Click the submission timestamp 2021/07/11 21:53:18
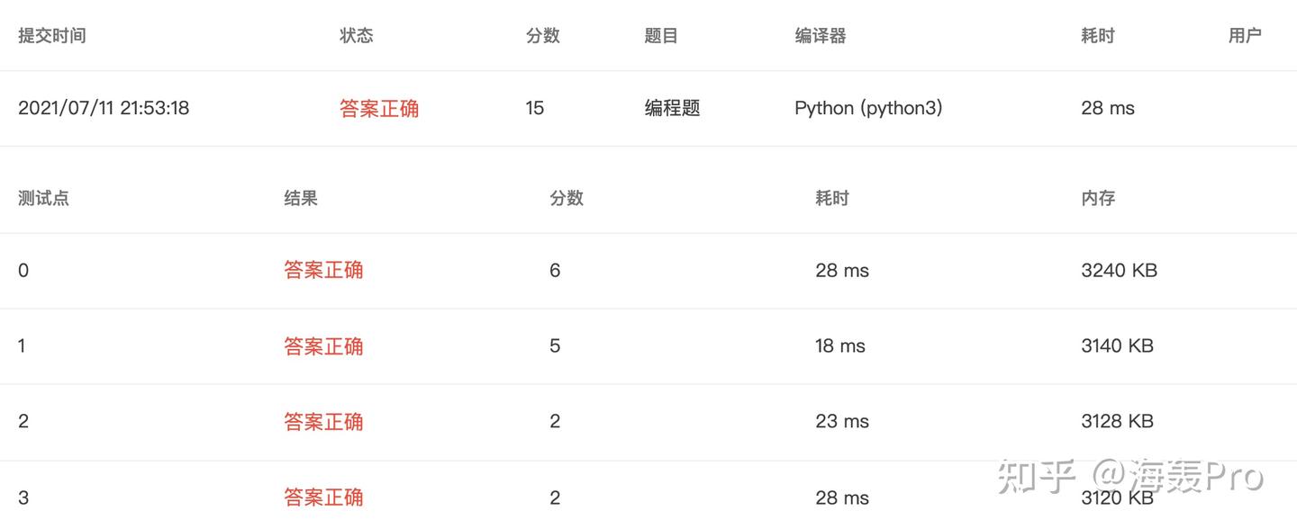This screenshot has height=529, width=1297. point(104,109)
